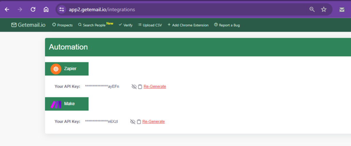Click the Automation panel heading

[x=68, y=47]
